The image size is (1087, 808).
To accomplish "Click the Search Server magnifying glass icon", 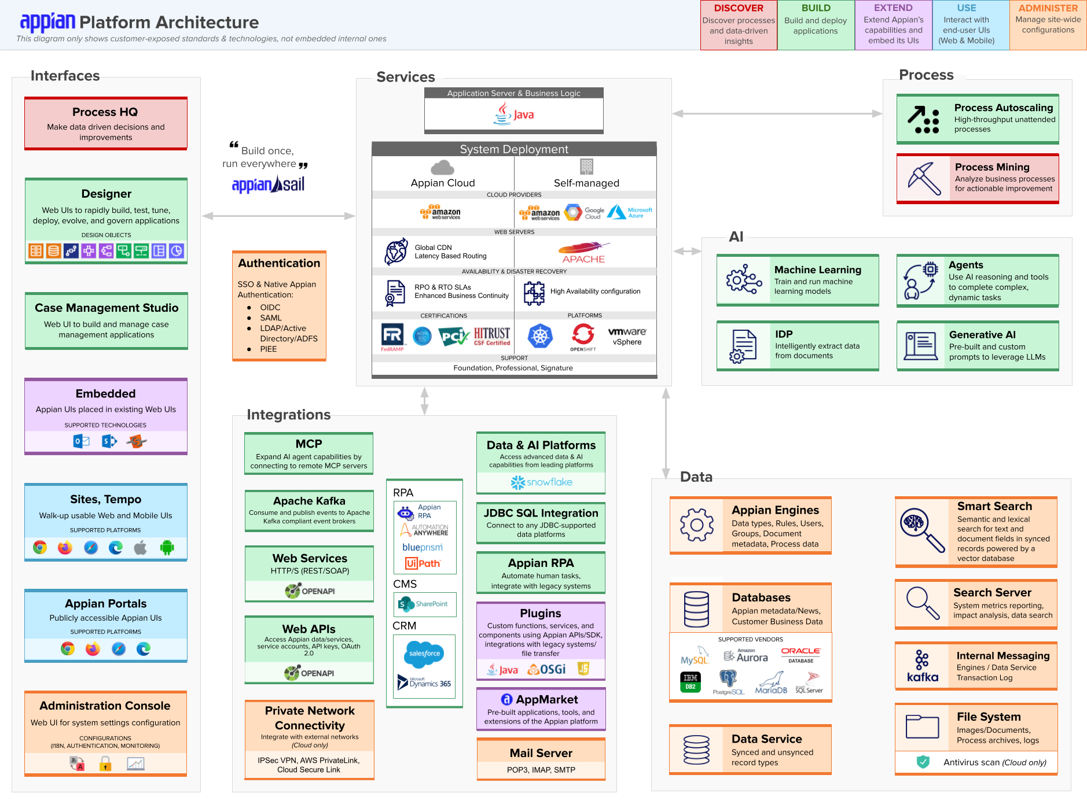I will [x=923, y=603].
